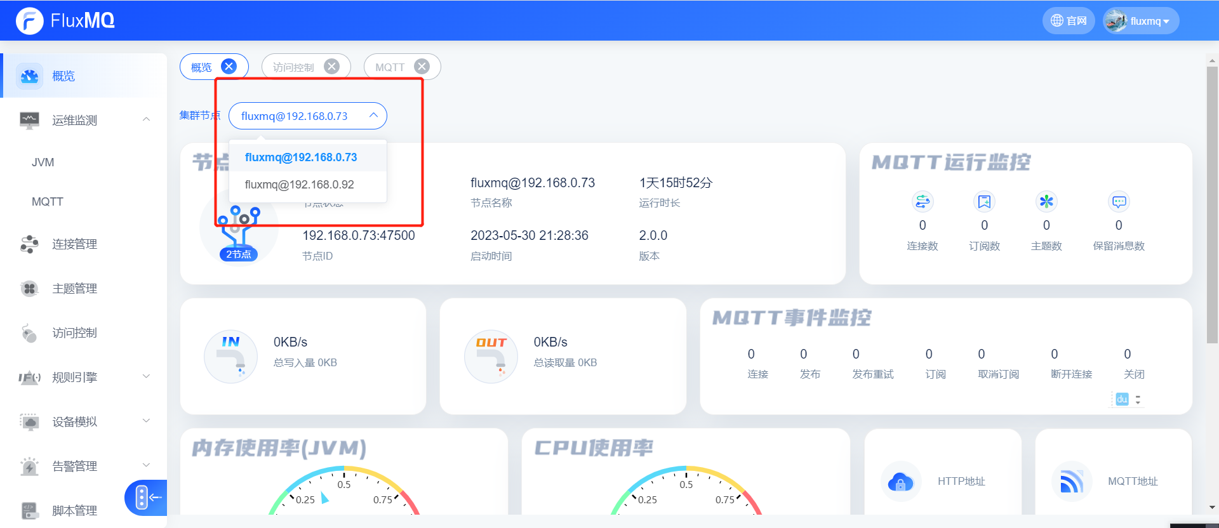
Task: Click the 保留消息数 message icon
Action: (x=1118, y=202)
